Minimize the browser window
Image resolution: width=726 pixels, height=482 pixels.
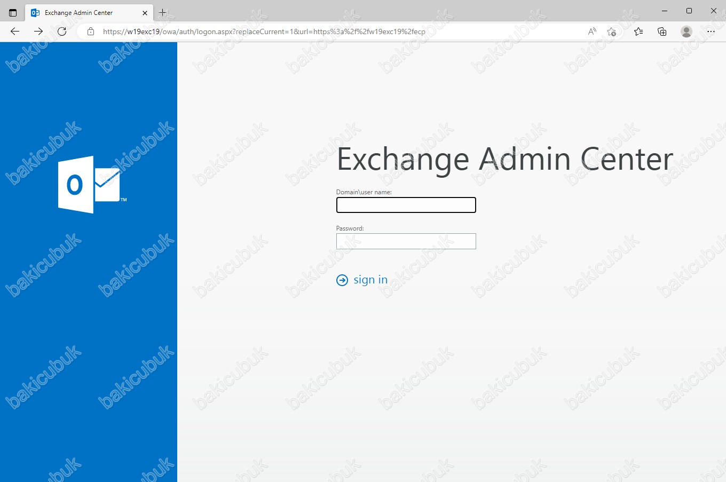665,11
